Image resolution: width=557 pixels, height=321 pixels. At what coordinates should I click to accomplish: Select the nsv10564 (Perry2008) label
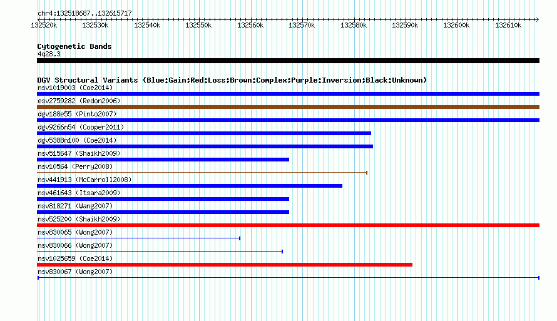75,166
